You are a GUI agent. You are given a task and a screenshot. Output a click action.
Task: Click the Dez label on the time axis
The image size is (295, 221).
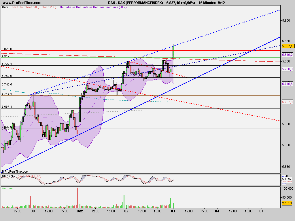[80, 211]
